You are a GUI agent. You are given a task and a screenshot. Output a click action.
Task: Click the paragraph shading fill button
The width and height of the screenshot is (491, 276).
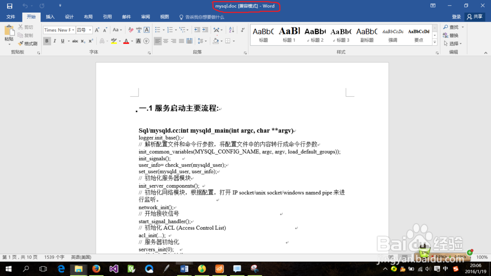click(216, 41)
